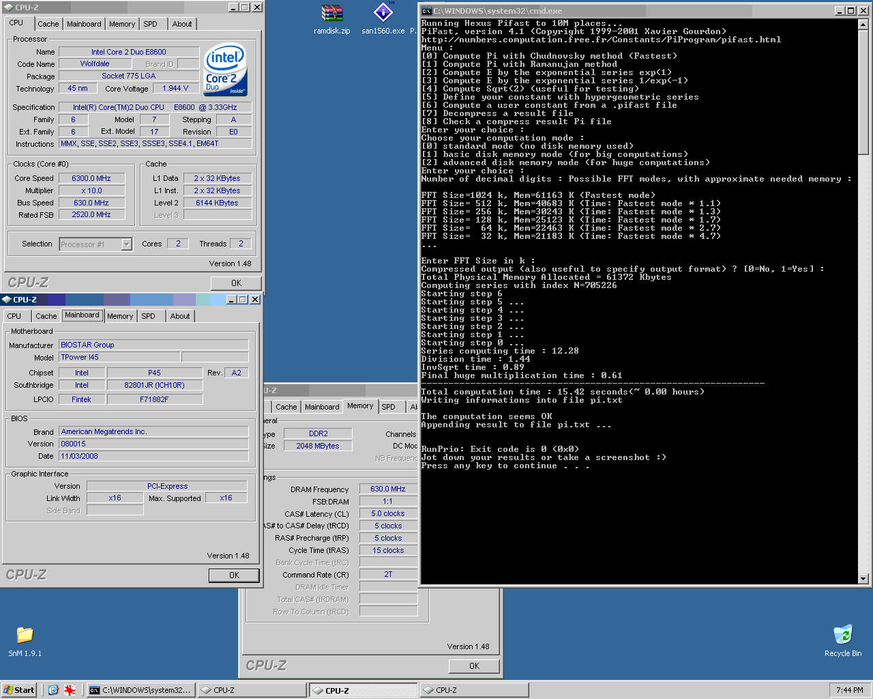Click the 'P45' chipset value
The height and width of the screenshot is (699, 873).
pyautogui.click(x=154, y=373)
